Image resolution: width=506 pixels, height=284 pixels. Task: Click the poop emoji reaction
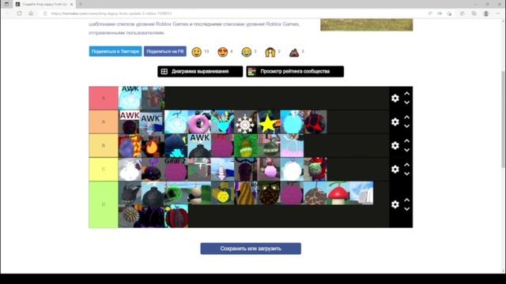(x=294, y=52)
